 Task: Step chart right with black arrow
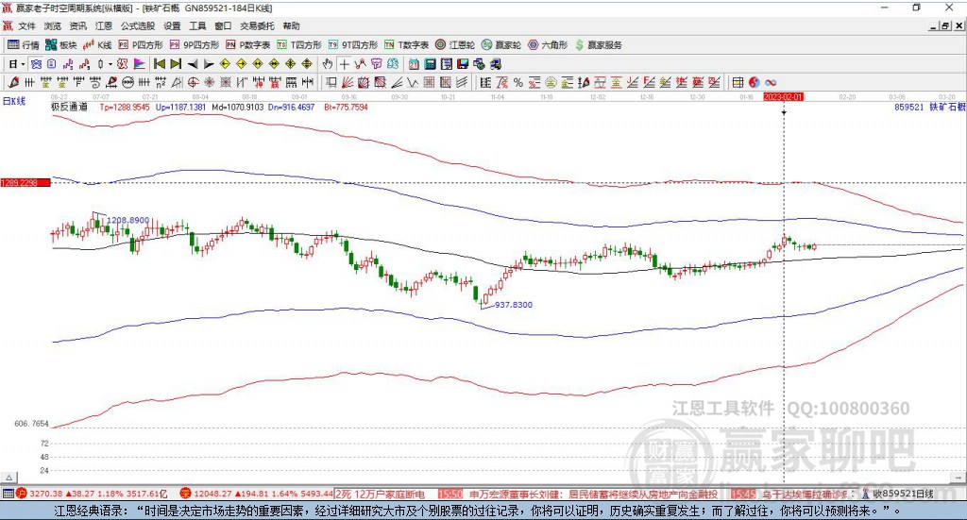click(209, 64)
